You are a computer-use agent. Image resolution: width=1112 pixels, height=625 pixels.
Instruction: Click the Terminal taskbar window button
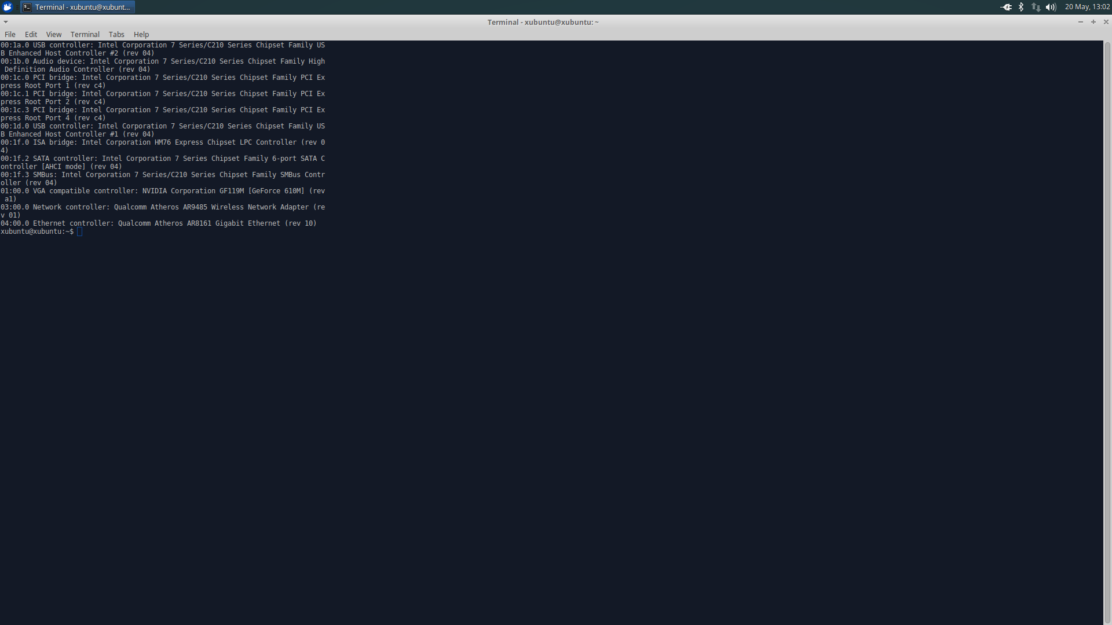[78, 7]
